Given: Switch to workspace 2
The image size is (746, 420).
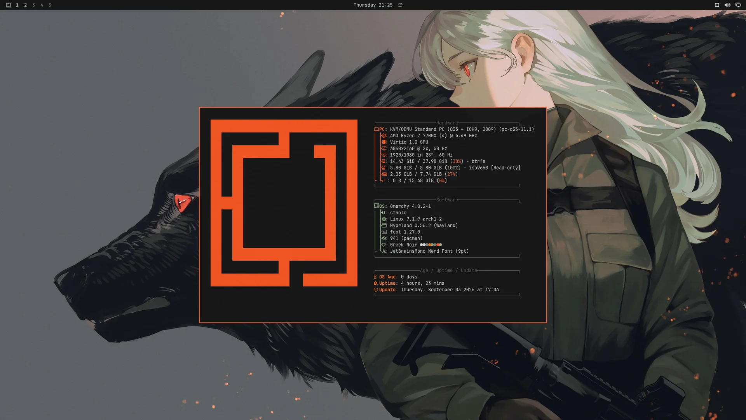Looking at the screenshot, I should 25,5.
